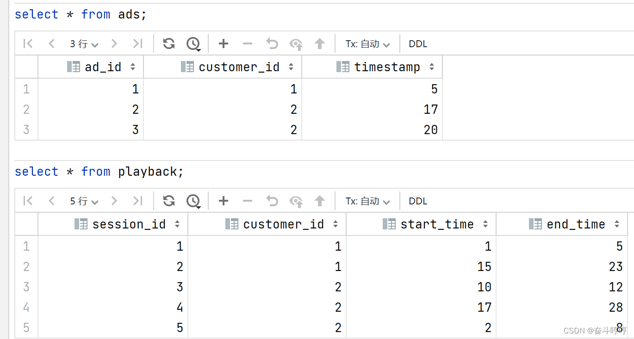Image resolution: width=634 pixels, height=339 pixels.
Task: Click DDL button in ads toolbar
Action: coord(418,44)
